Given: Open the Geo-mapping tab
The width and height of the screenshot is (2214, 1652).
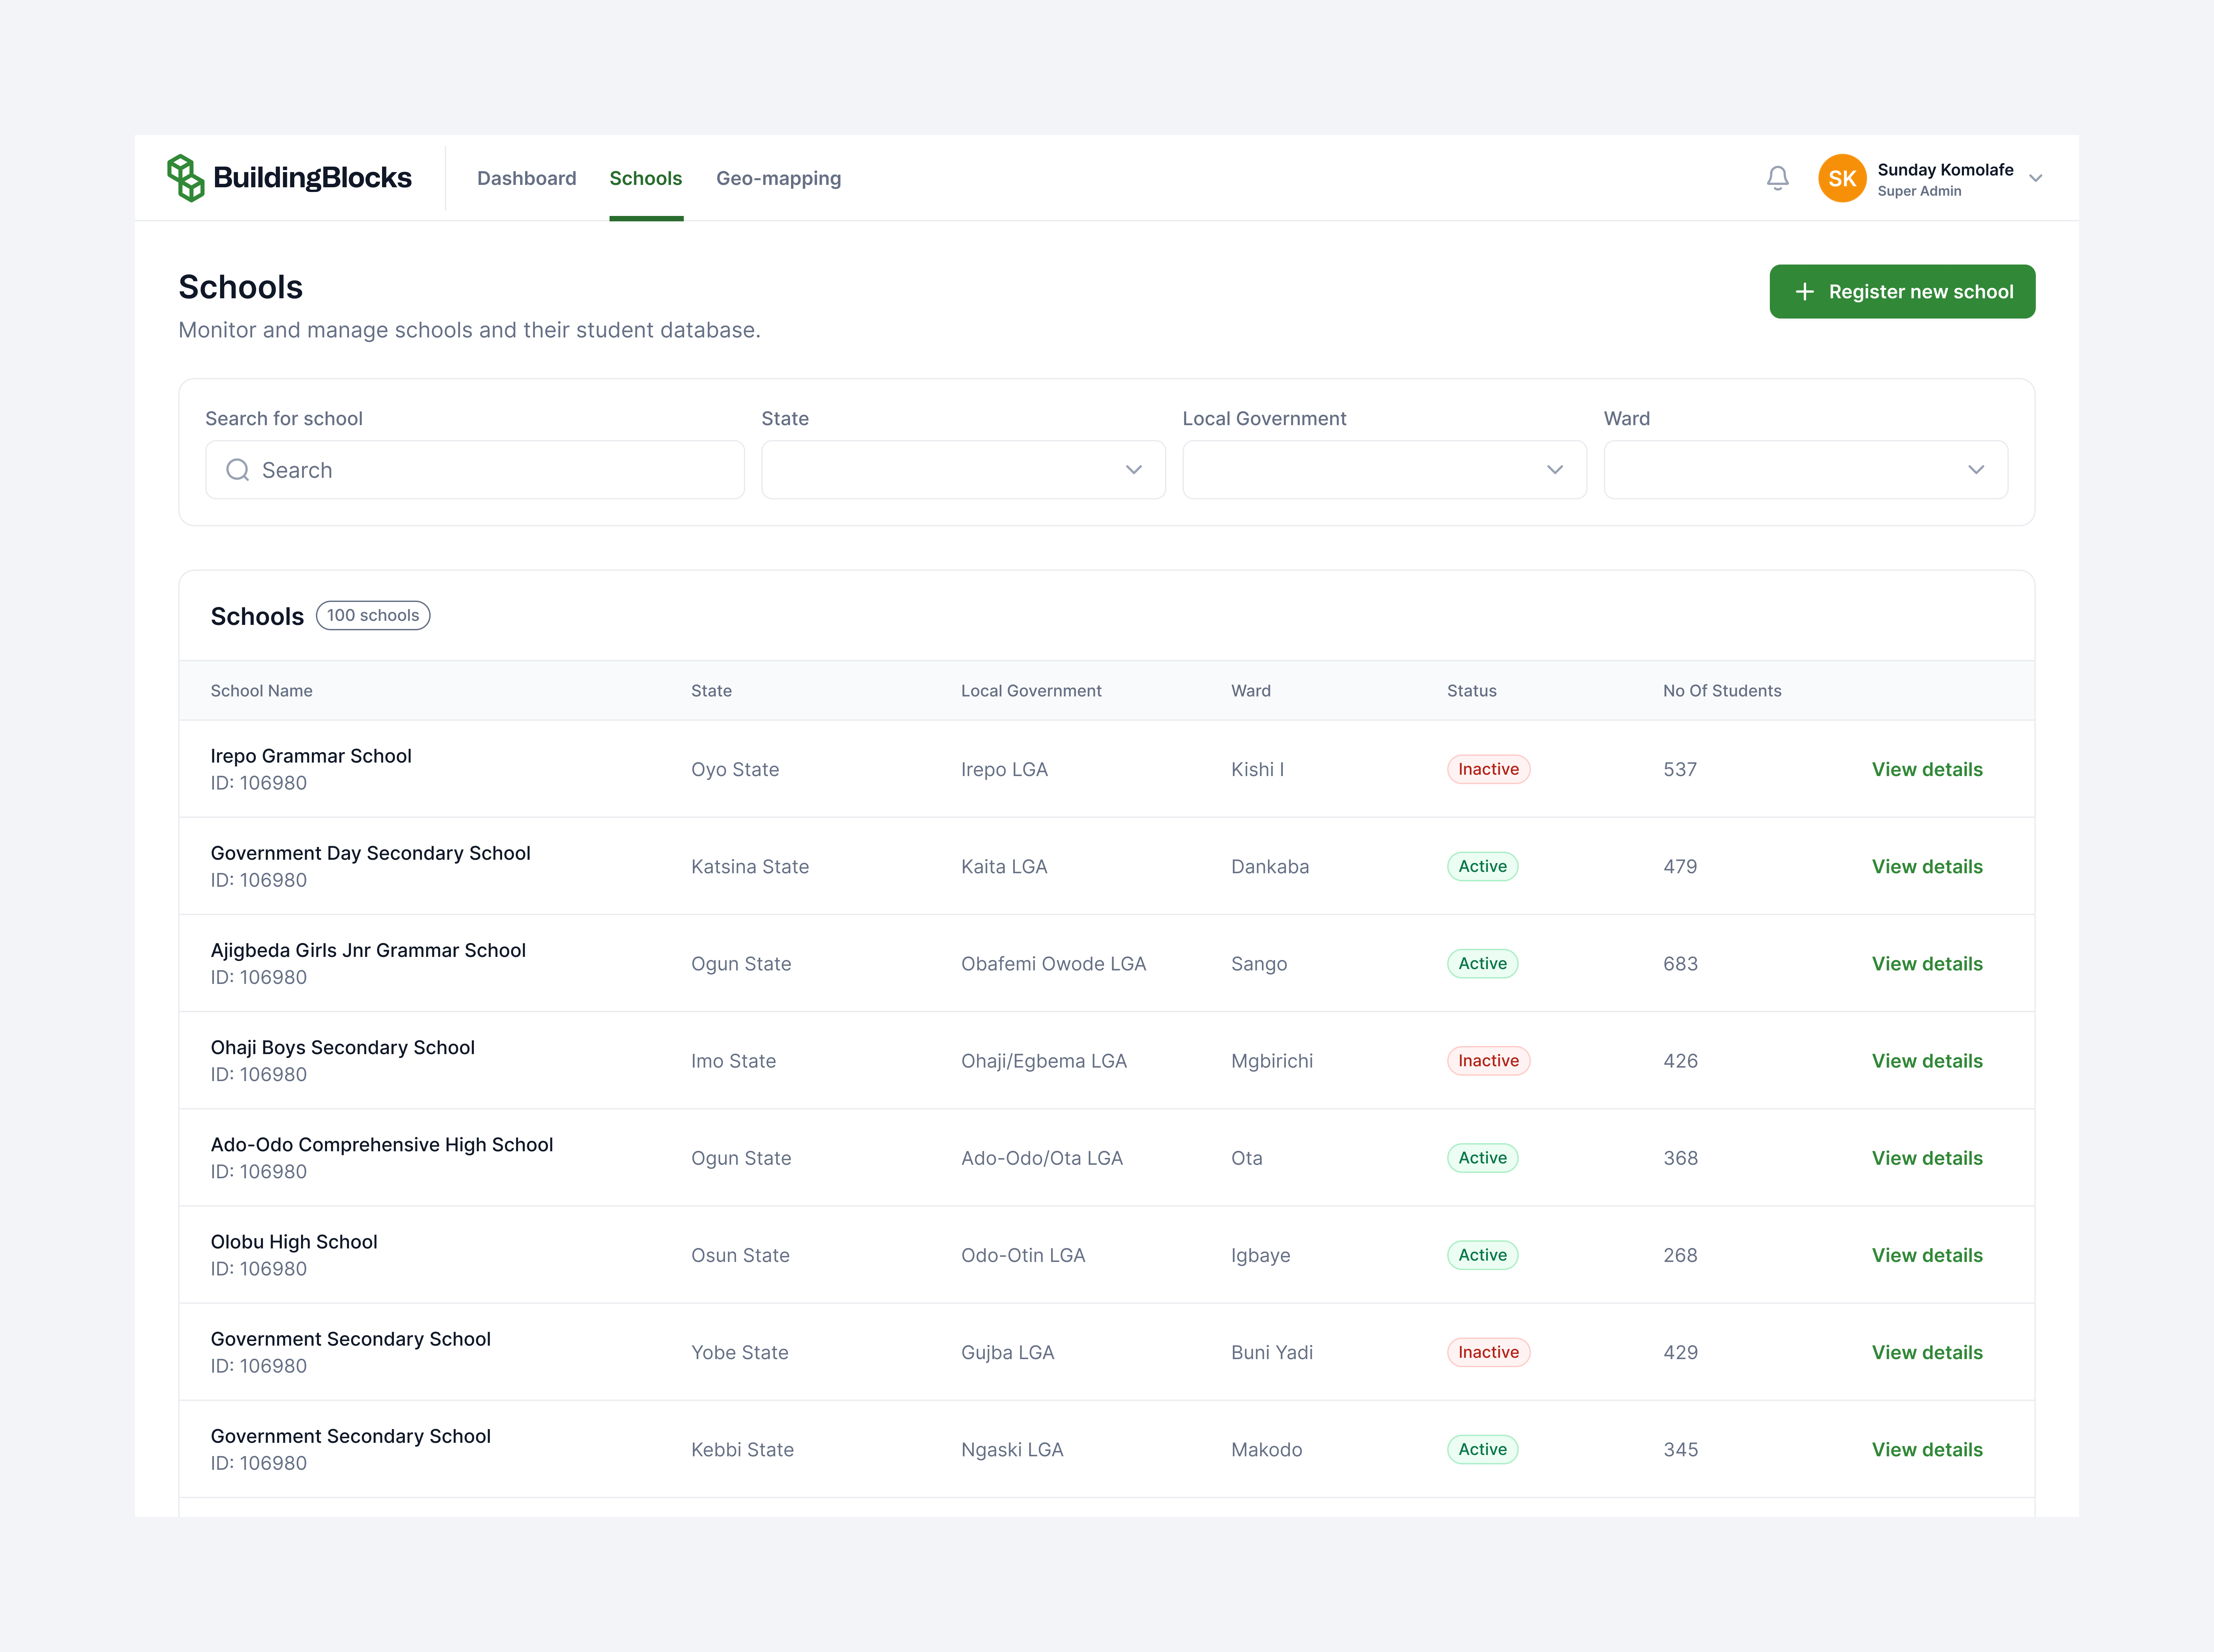Looking at the screenshot, I should [x=778, y=178].
